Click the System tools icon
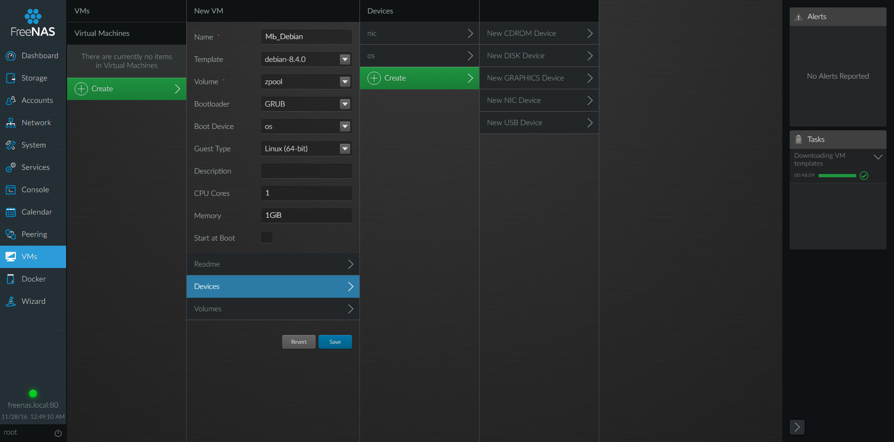894x442 pixels. tap(11, 145)
